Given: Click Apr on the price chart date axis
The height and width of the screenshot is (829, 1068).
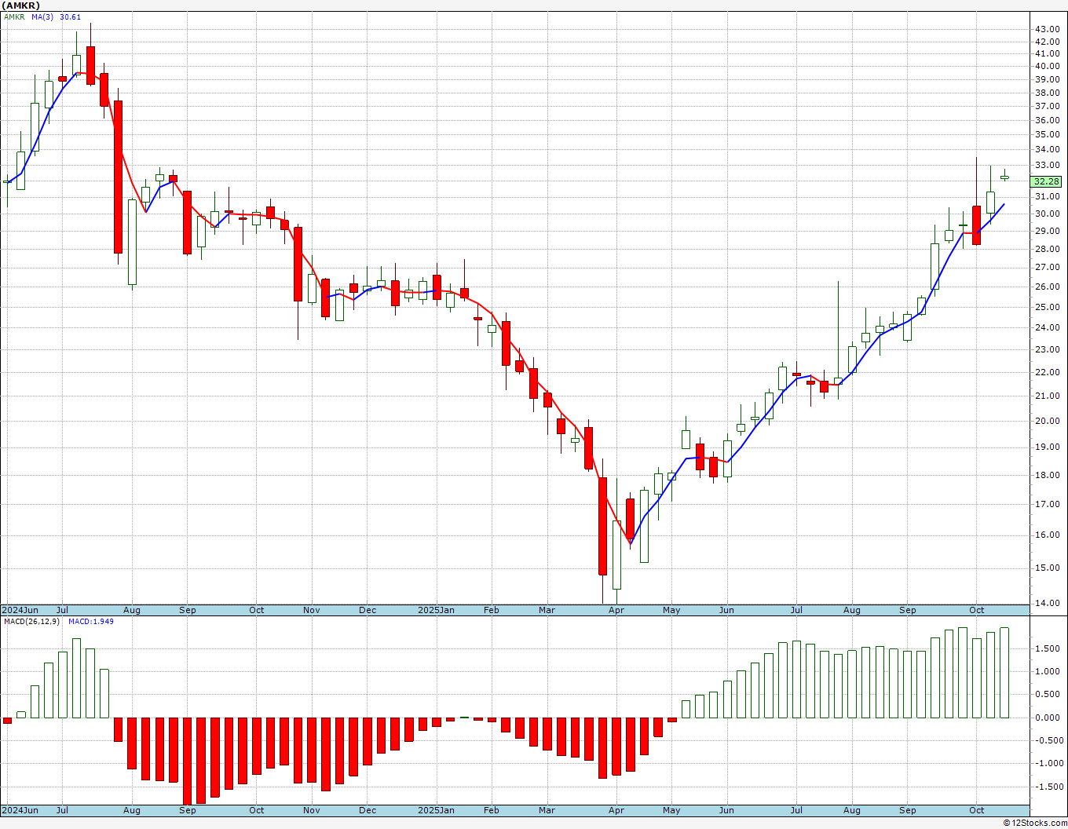Looking at the screenshot, I should (x=616, y=610).
